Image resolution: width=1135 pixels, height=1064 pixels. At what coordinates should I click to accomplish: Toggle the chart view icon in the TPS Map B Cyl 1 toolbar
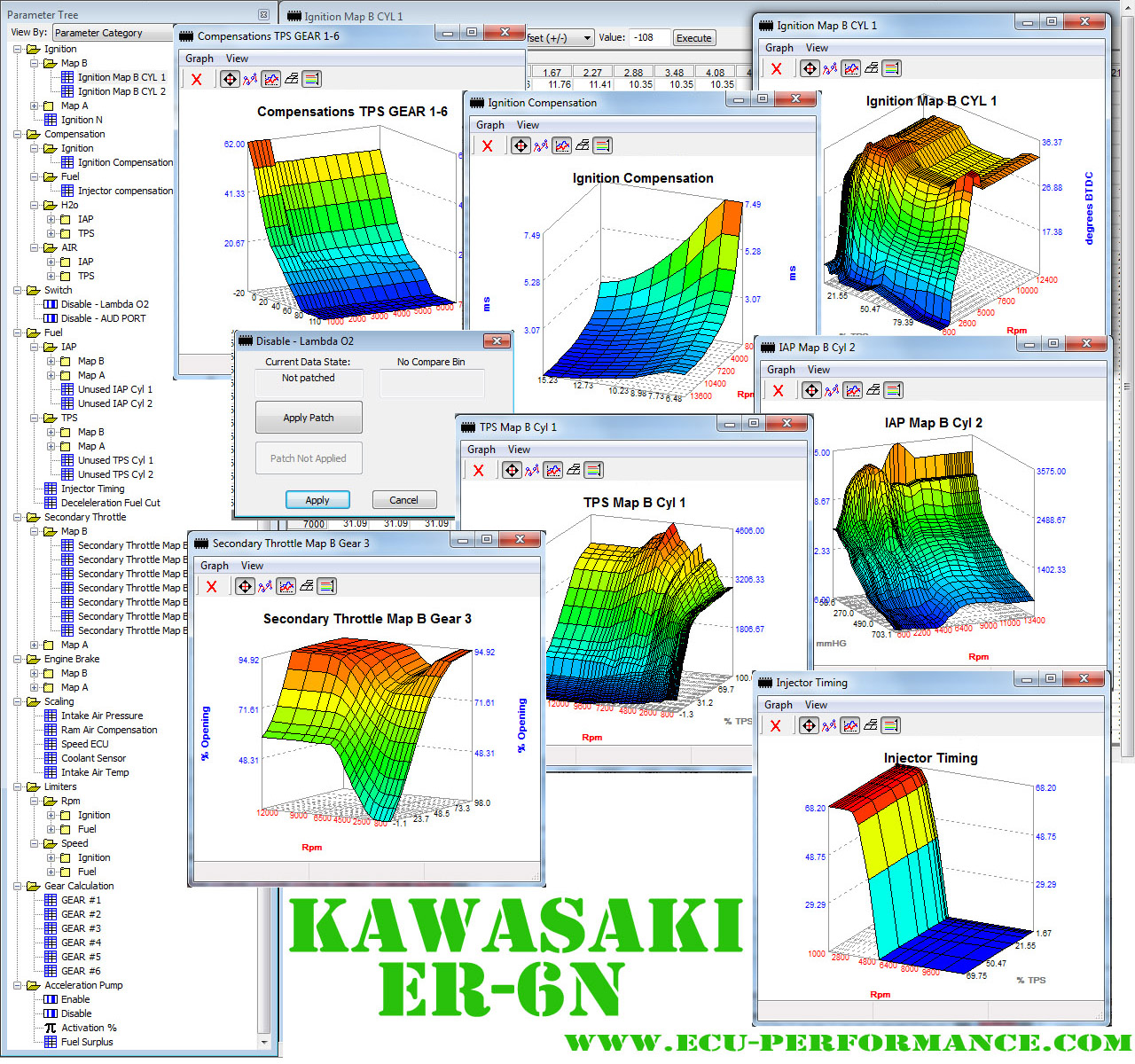pyautogui.click(x=553, y=471)
